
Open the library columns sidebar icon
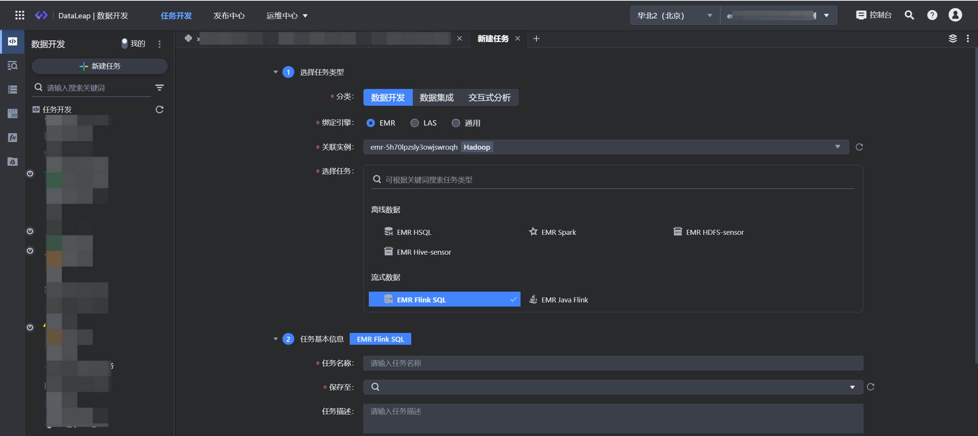(12, 113)
